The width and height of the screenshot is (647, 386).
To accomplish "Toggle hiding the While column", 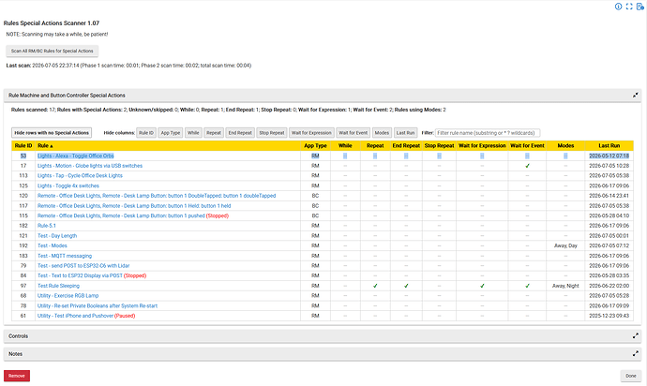I will 193,133.
